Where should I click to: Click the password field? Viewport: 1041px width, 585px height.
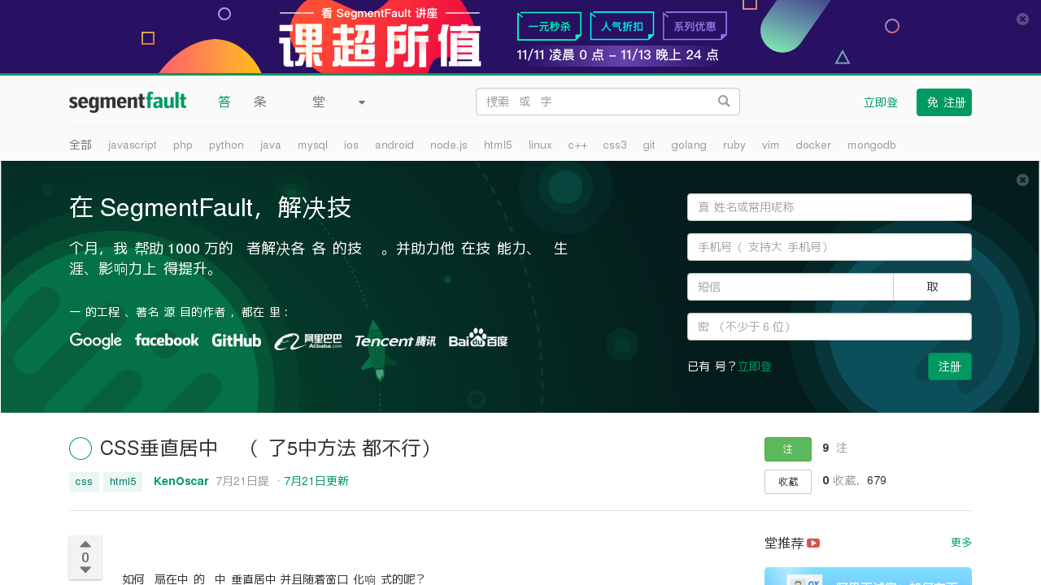(x=830, y=327)
